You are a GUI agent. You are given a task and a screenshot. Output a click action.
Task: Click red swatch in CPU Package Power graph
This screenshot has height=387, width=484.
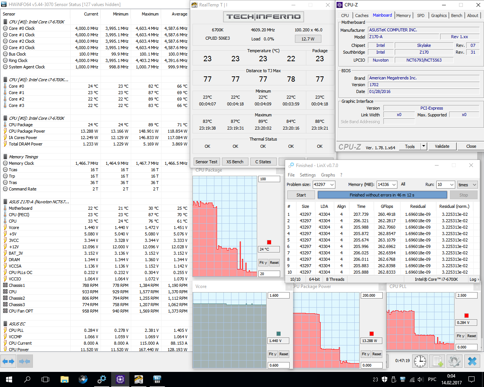point(372,334)
